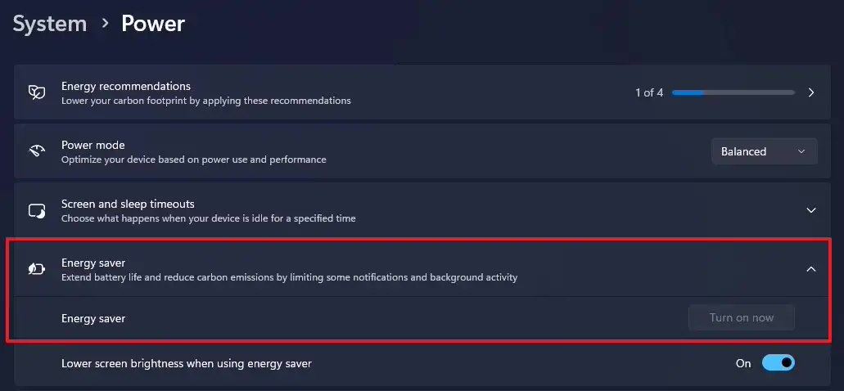Screen dimensions: 844x391
Task: Click Lower screen brightness setting label
Action: [187, 363]
